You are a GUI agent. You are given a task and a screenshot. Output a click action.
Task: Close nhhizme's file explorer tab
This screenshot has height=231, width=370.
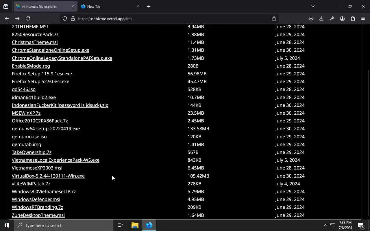tap(73, 6)
